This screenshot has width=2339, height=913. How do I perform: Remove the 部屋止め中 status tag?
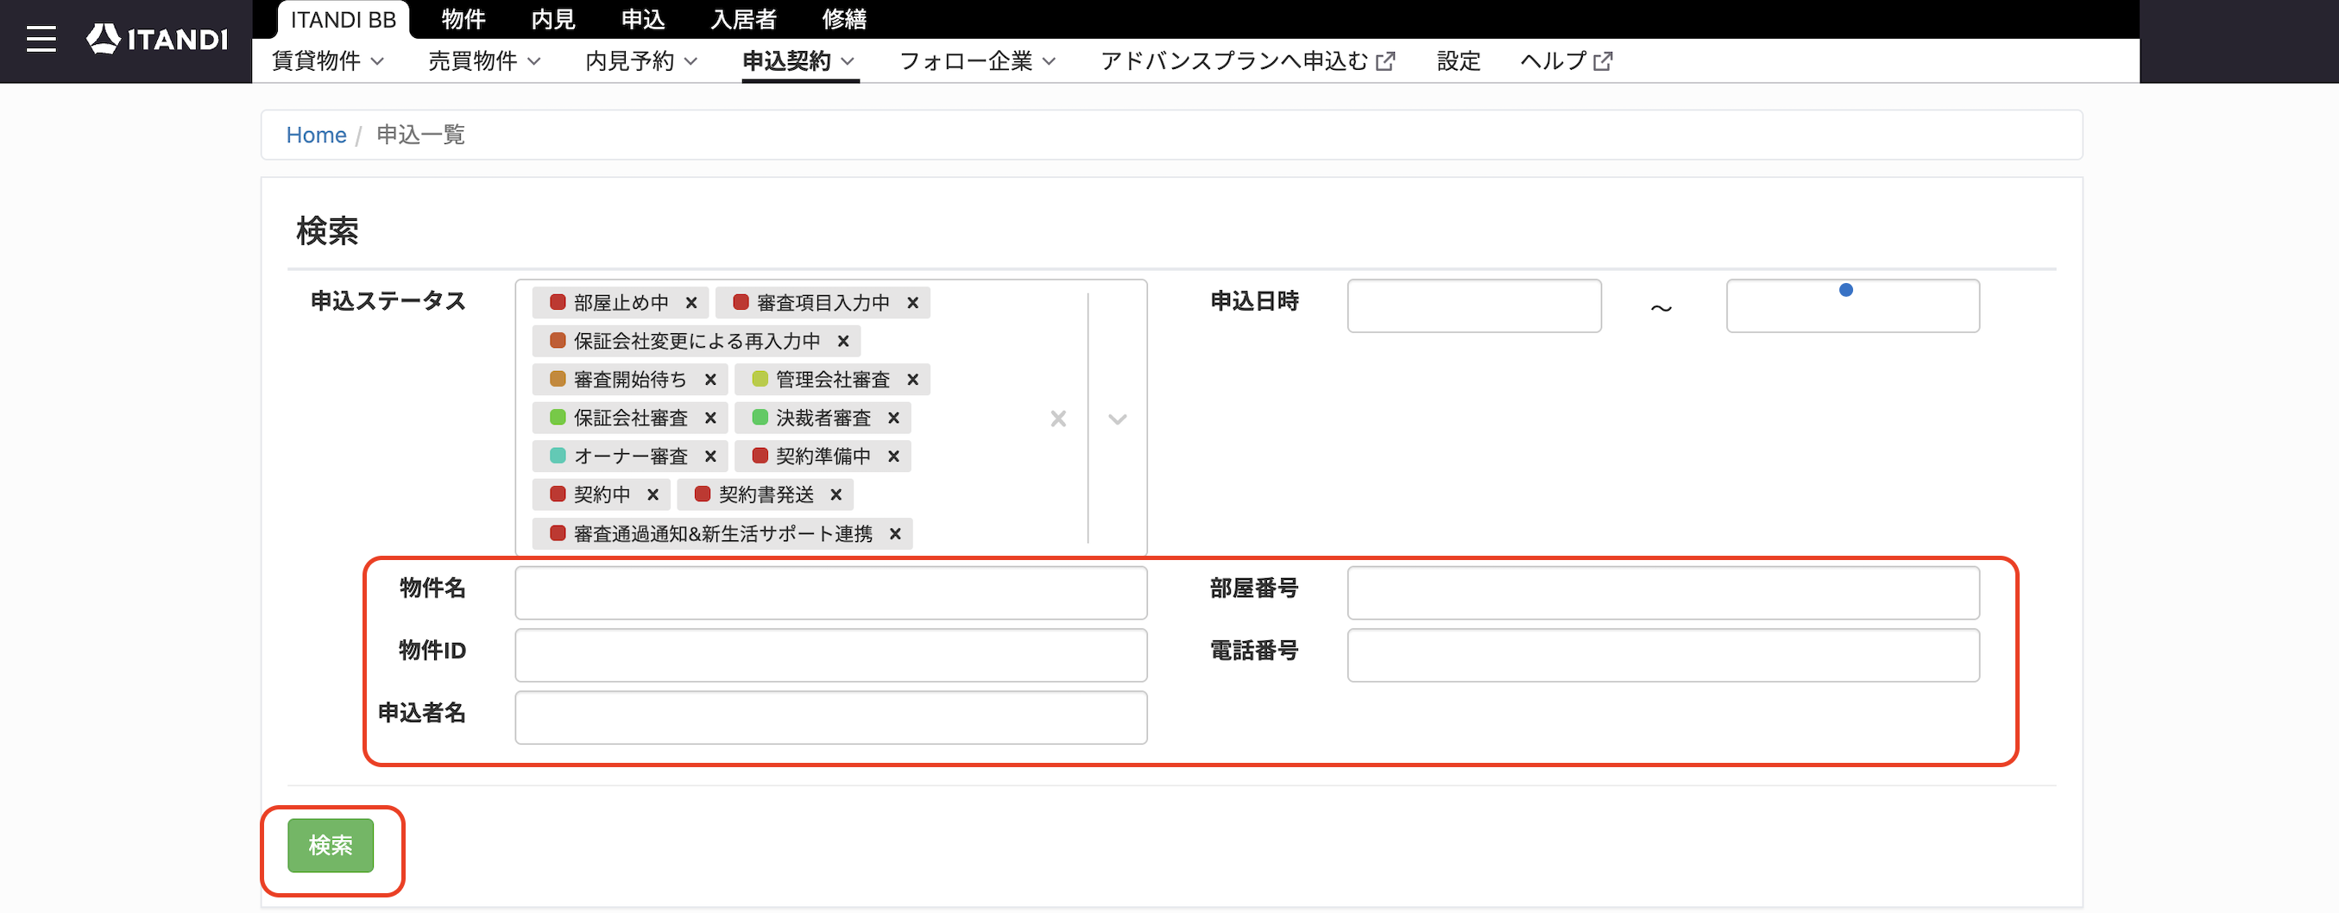pyautogui.click(x=691, y=303)
